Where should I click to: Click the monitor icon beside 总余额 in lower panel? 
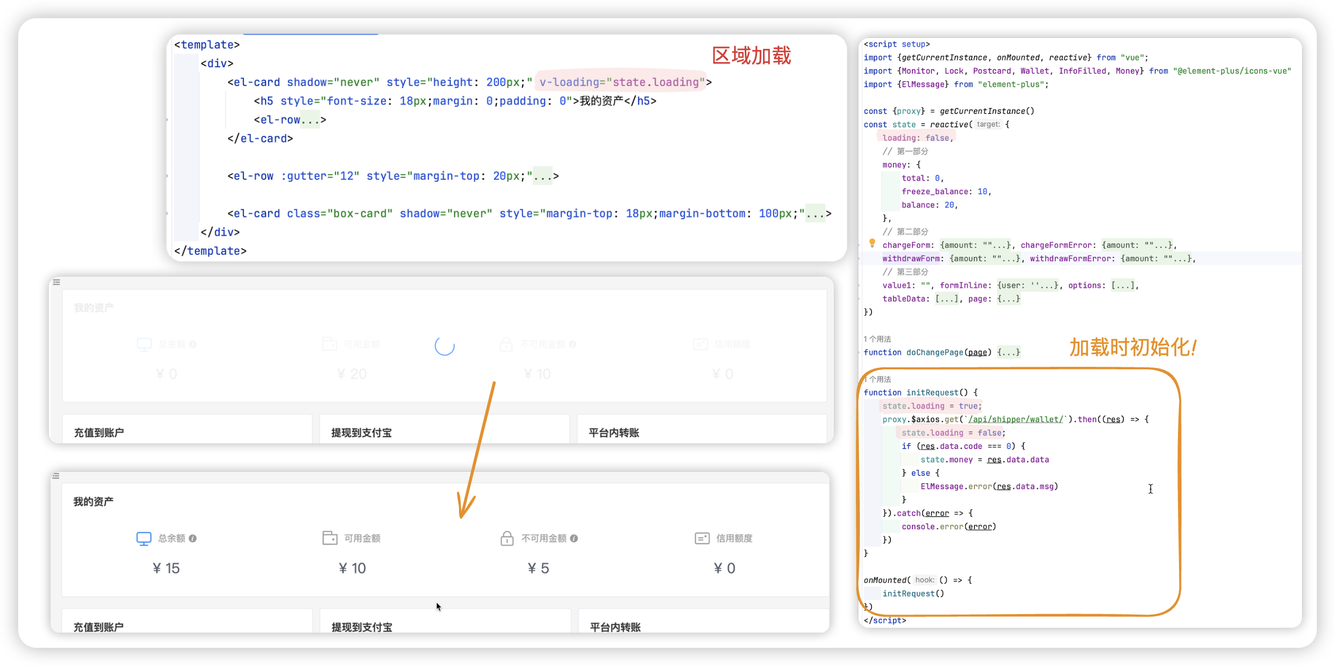point(143,538)
